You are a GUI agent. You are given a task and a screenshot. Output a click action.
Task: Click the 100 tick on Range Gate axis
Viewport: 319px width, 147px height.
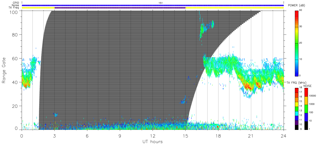pyautogui.click(x=14, y=12)
